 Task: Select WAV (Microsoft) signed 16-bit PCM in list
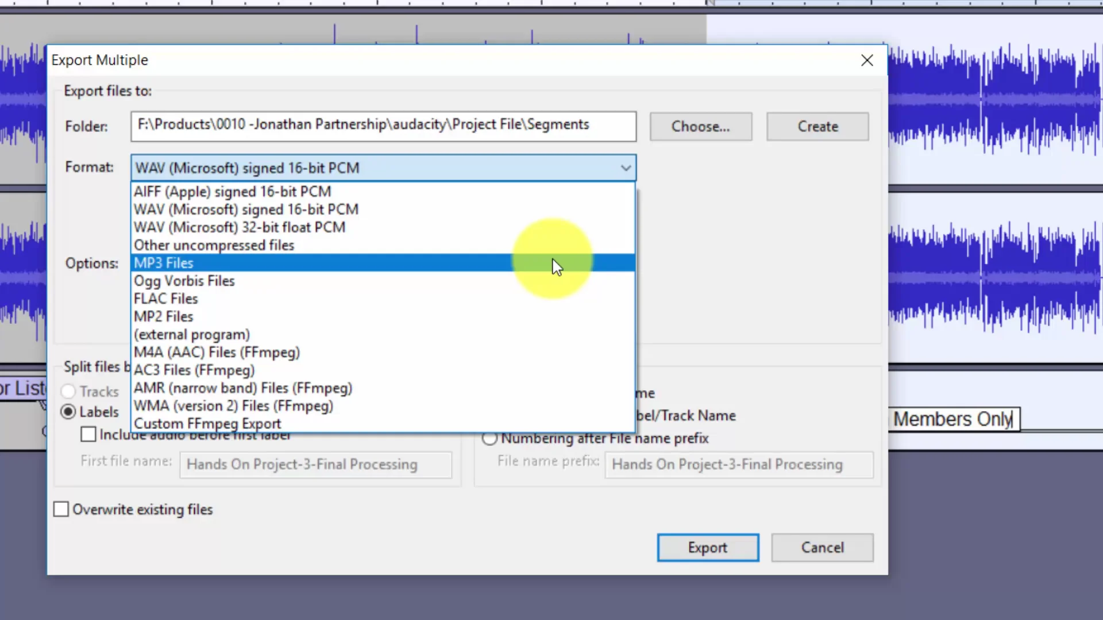coord(383,210)
